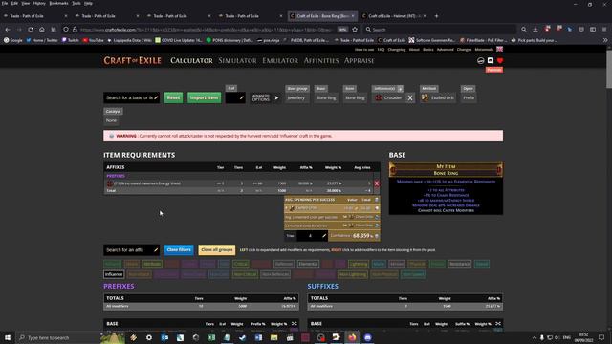Remove the Energy Shield affix with red X
The width and height of the screenshot is (612, 344).
pyautogui.click(x=377, y=183)
